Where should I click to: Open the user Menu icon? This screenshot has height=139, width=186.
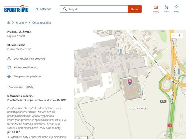(177, 9)
